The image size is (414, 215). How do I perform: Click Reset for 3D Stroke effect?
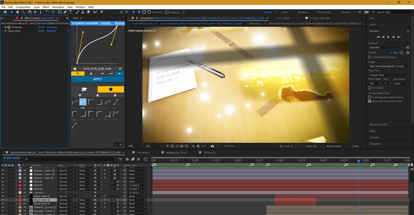click(41, 27)
